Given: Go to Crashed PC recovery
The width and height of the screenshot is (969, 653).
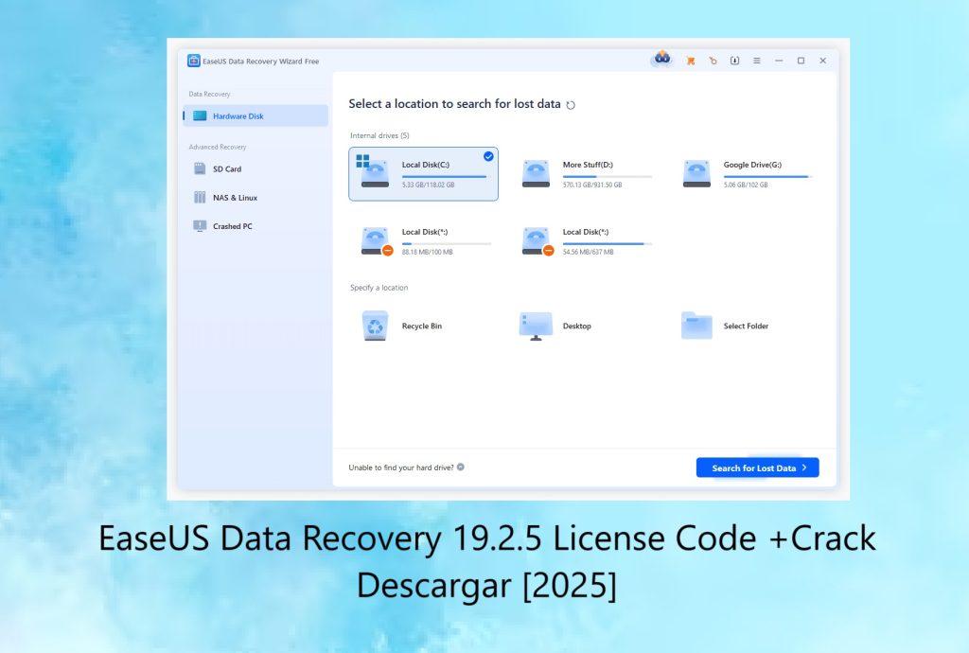Looking at the screenshot, I should pyautogui.click(x=232, y=226).
